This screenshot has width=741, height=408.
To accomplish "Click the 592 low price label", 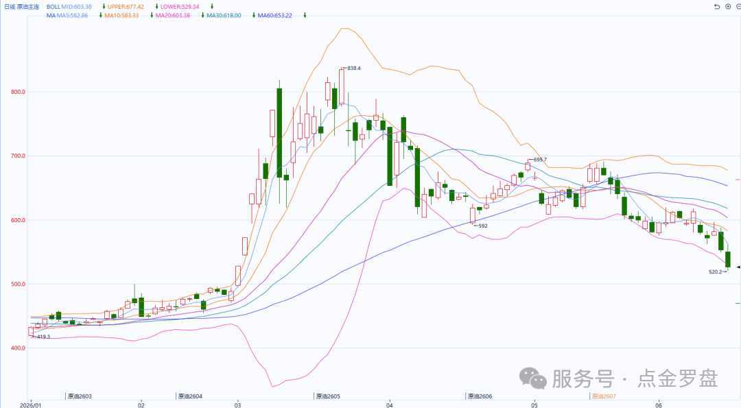I will coord(483,226).
